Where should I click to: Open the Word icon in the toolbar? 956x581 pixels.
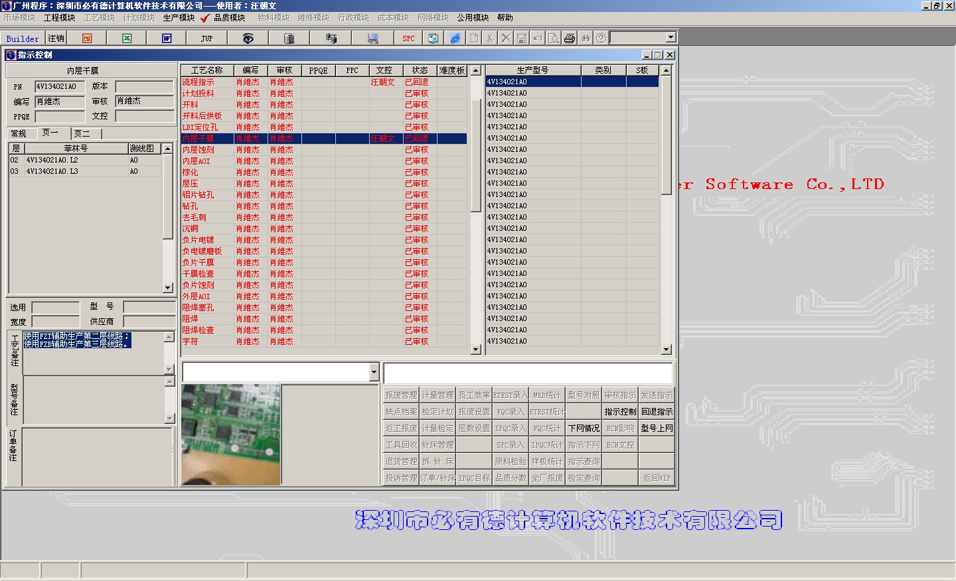(x=167, y=38)
